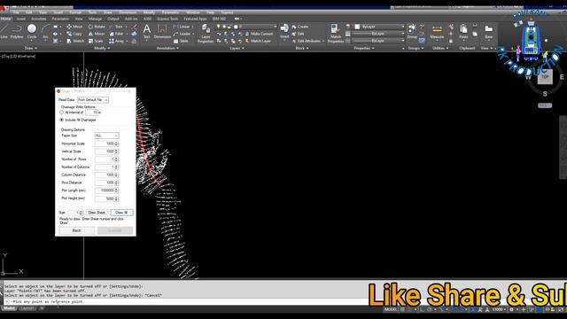
Task: Select the Linear dimension tool
Action: tap(182, 27)
